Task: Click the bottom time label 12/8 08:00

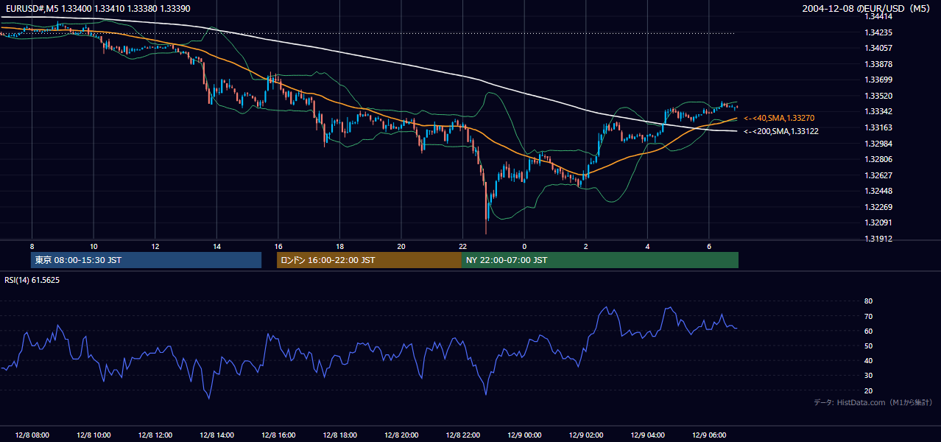Action: click(32, 435)
